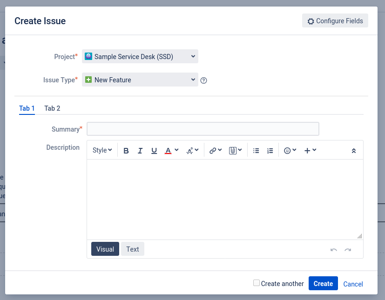The height and width of the screenshot is (300, 385).
Task: Click the Description resize grip handle
Action: (360, 236)
